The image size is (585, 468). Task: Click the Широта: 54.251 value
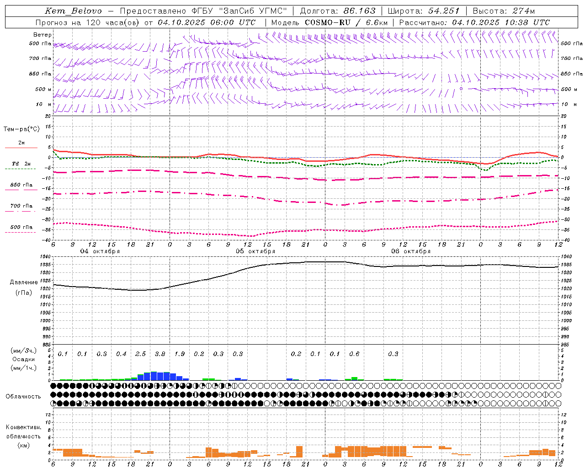pos(423,11)
